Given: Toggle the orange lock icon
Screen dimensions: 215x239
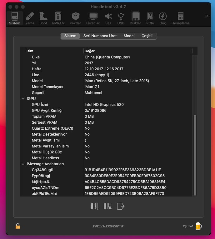Looking at the screenshot, I should 18,226.
